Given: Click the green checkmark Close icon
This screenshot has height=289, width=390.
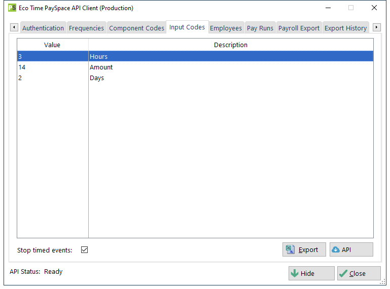Looking at the screenshot, I should 343,274.
